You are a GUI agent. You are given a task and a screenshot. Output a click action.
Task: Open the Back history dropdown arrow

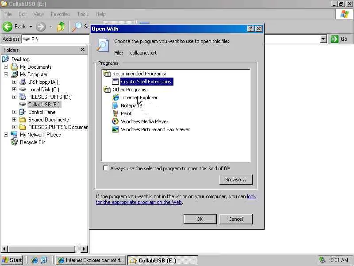pyautogui.click(x=31, y=27)
